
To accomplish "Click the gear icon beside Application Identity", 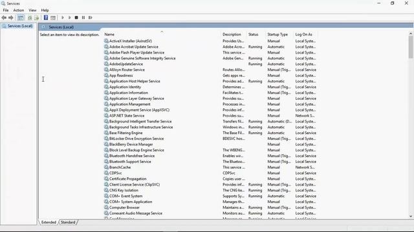I will (106, 87).
